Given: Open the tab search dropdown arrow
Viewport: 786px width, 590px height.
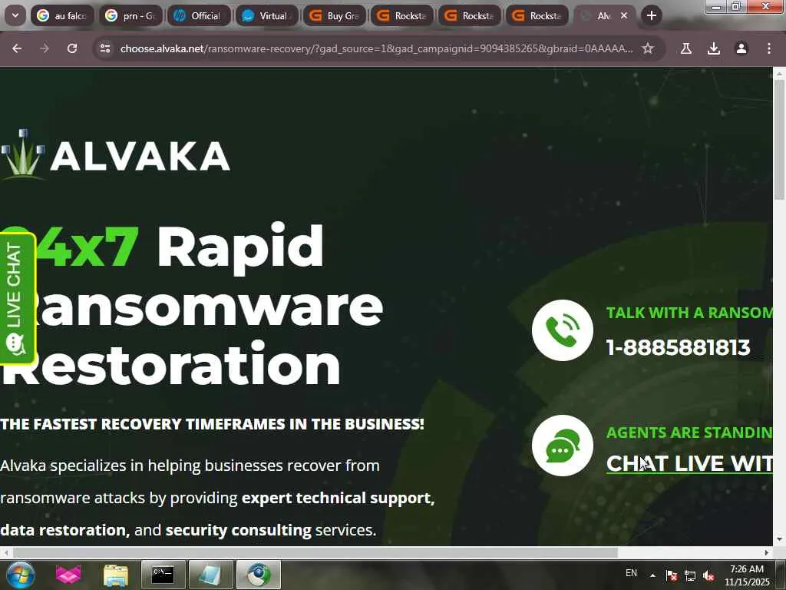Looking at the screenshot, I should pyautogui.click(x=15, y=15).
